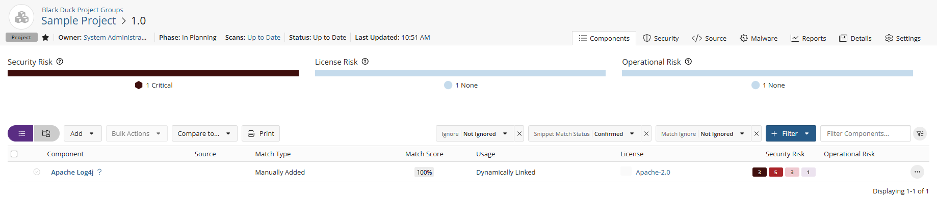Click the Print button

click(261, 133)
